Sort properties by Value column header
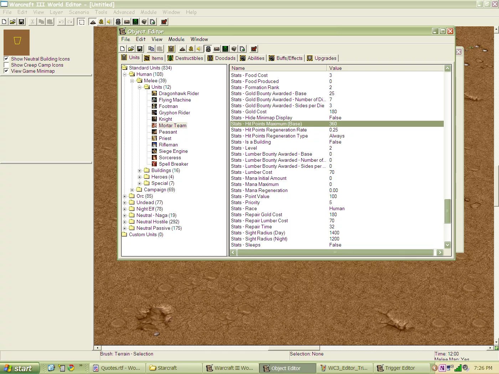This screenshot has width=499, height=374. (x=385, y=68)
